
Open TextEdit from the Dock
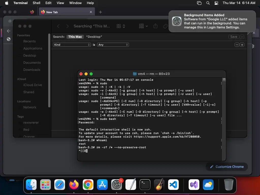pyautogui.click(x=131, y=185)
